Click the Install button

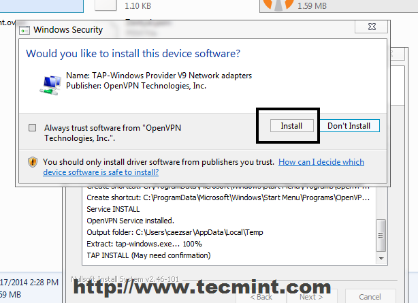[x=291, y=126]
